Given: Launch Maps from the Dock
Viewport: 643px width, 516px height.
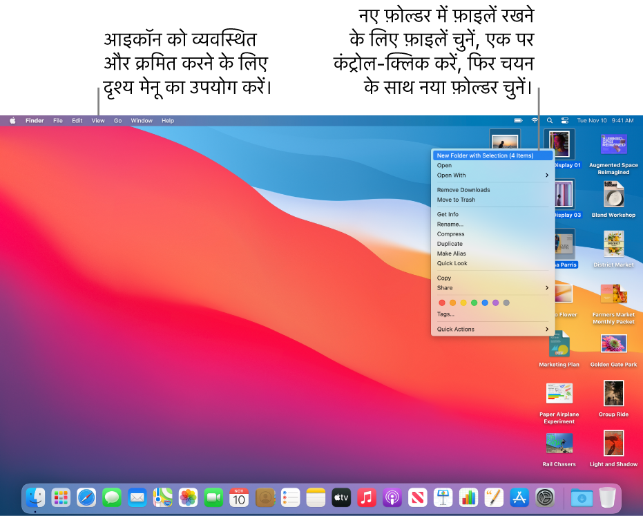Looking at the screenshot, I should point(163,498).
